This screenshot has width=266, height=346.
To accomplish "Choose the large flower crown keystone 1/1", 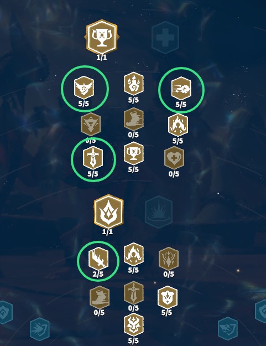I will point(108,211).
